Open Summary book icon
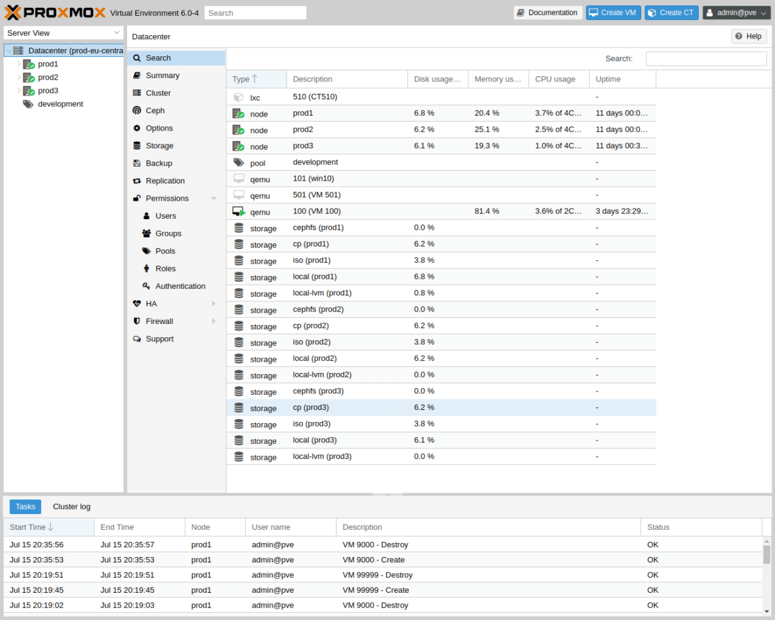 (137, 75)
